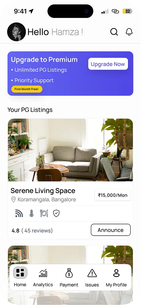Go to the Issues tab
This screenshot has height=305, width=141.
point(92,278)
